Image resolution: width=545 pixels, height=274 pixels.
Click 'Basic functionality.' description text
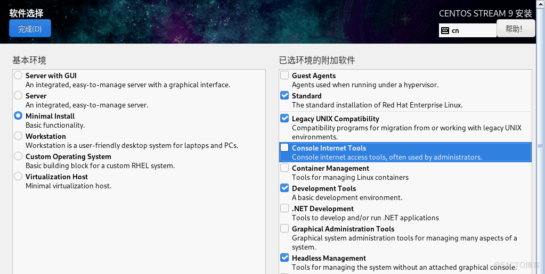55,126
